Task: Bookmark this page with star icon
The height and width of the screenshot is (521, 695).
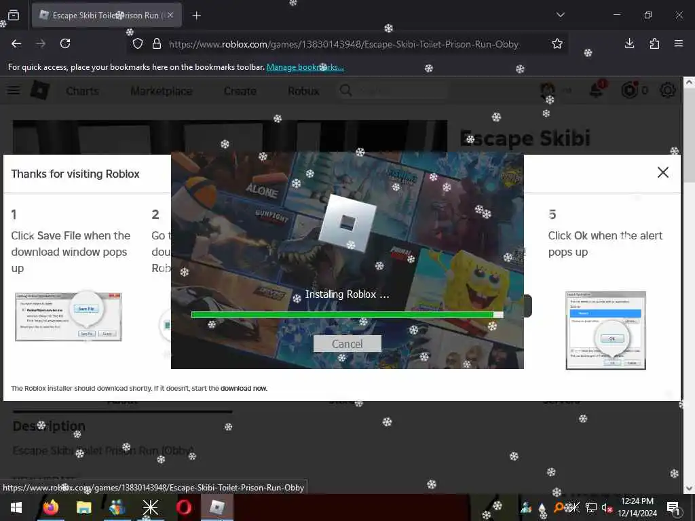Action: click(x=557, y=43)
